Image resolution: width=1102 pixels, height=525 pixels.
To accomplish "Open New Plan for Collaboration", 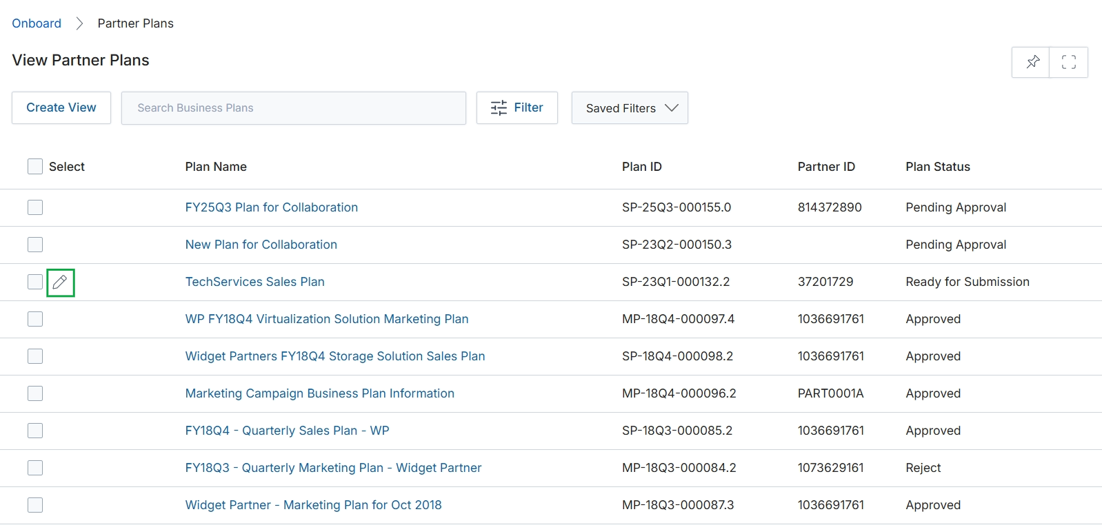I will [261, 245].
